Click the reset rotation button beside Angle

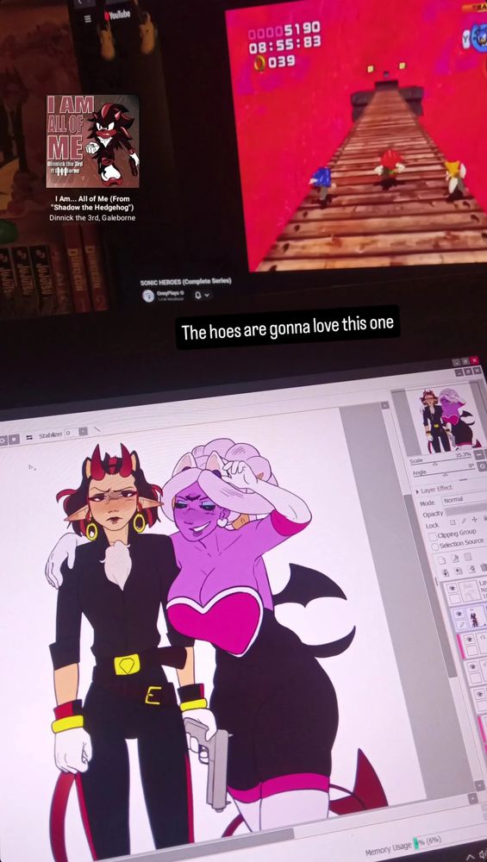pyautogui.click(x=482, y=466)
